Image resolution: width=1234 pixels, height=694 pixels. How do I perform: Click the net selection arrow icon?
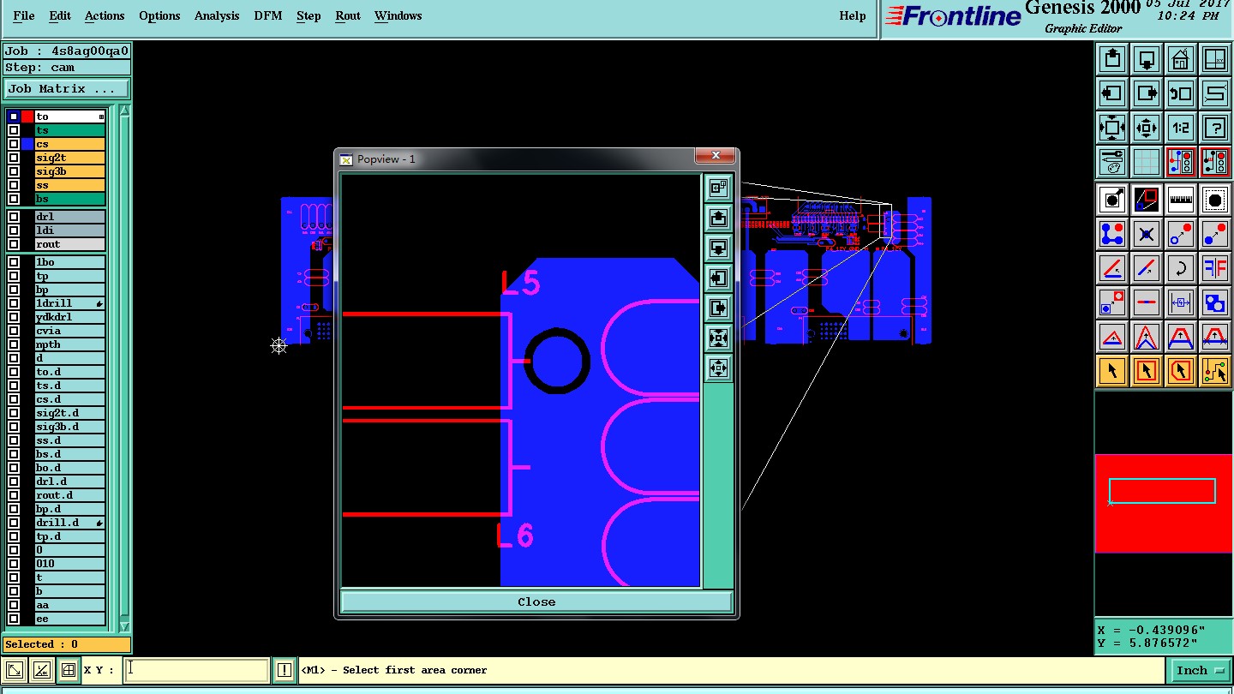click(x=1215, y=371)
